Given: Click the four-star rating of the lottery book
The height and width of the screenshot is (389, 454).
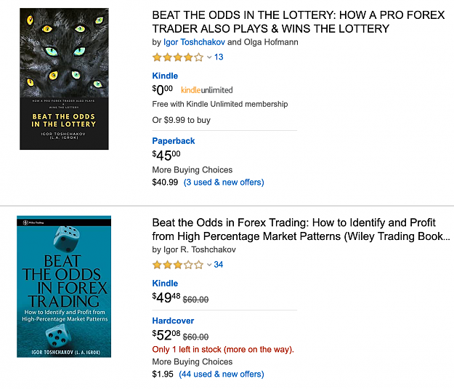Looking at the screenshot, I should 178,57.
